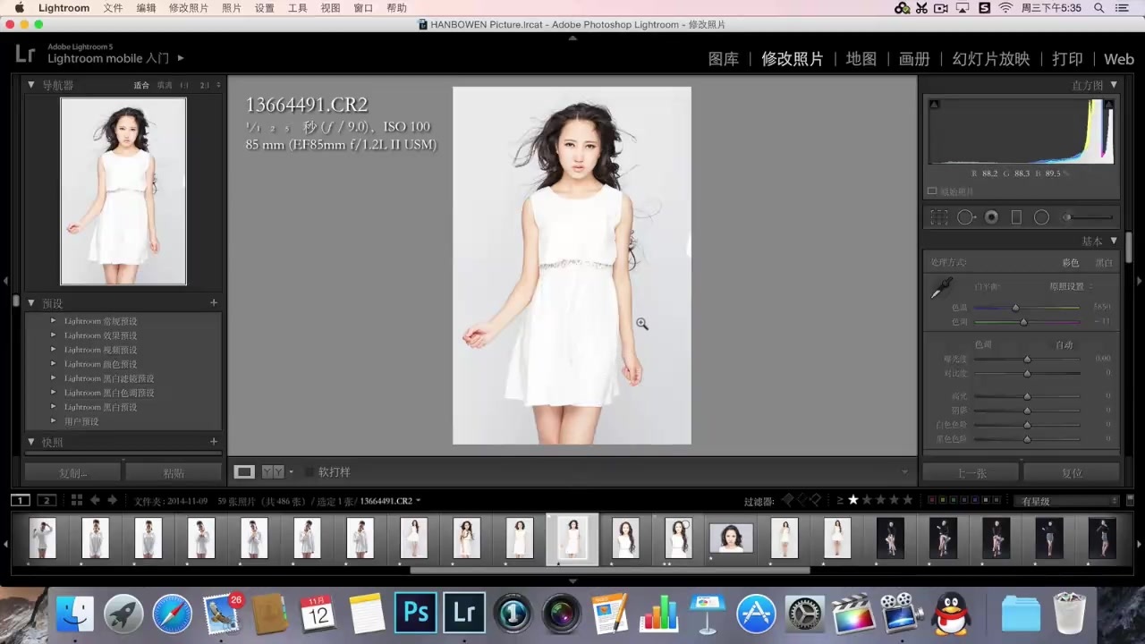This screenshot has height=644, width=1145.
Task: Show main window display 1
Action: pyautogui.click(x=21, y=501)
